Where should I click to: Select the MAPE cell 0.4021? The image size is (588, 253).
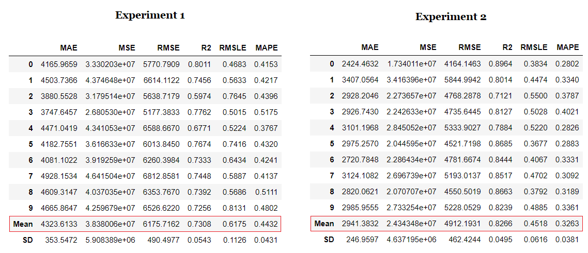click(x=567, y=112)
